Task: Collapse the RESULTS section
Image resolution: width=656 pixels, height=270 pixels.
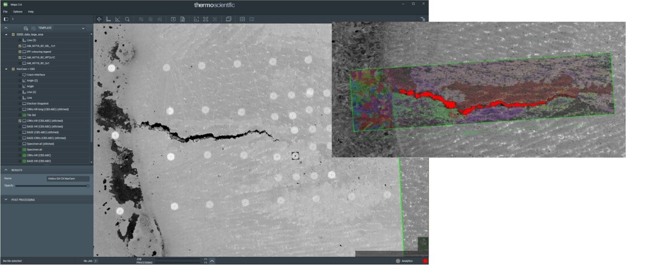Action: [6, 170]
